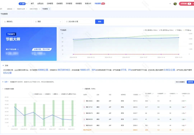Click the fleet icon in first filter field
194x135 pixels.
[x=5, y=21]
